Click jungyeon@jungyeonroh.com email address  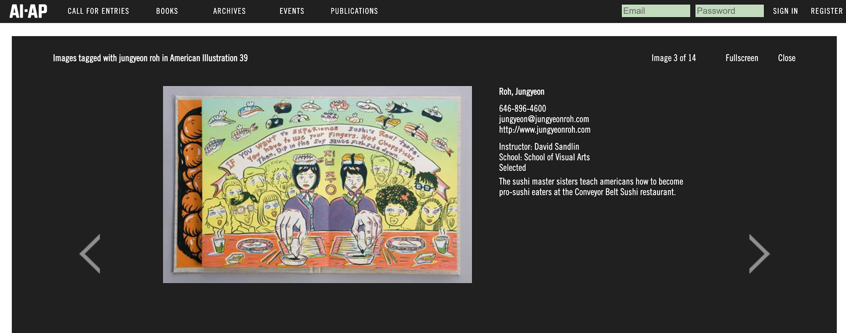[544, 119]
